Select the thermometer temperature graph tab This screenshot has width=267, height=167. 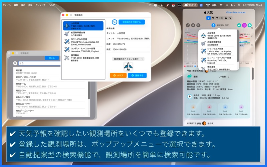point(208,18)
